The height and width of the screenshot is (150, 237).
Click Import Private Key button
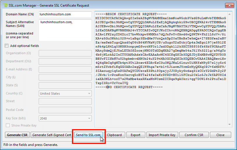[x=162, y=135]
